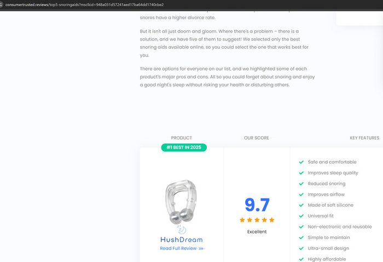Image resolution: width=383 pixels, height=262 pixels.
Task: Click the Excellent rating label
Action: click(257, 232)
